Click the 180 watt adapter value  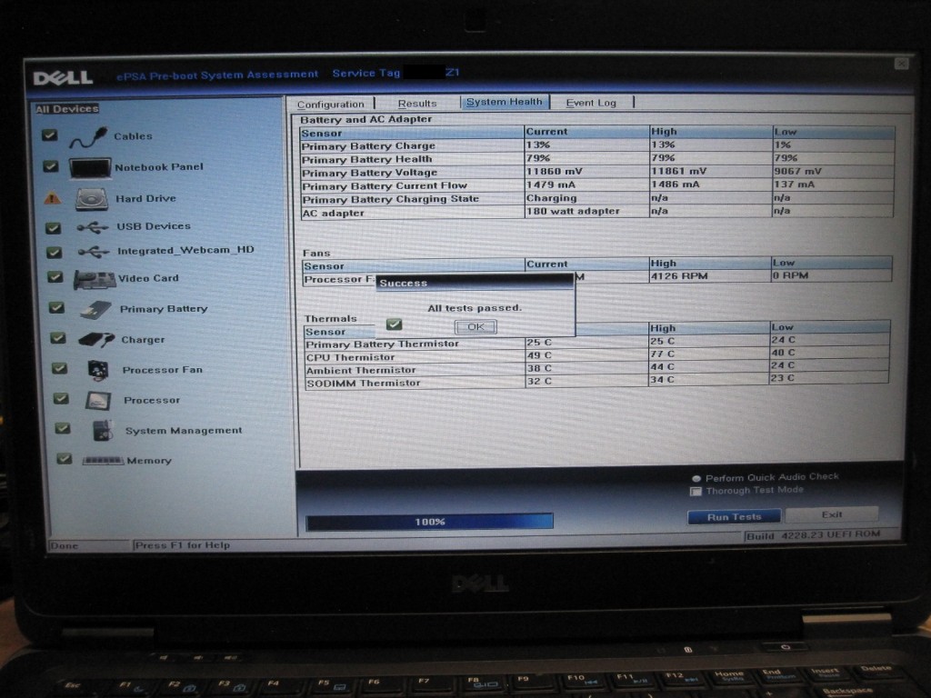coord(573,211)
